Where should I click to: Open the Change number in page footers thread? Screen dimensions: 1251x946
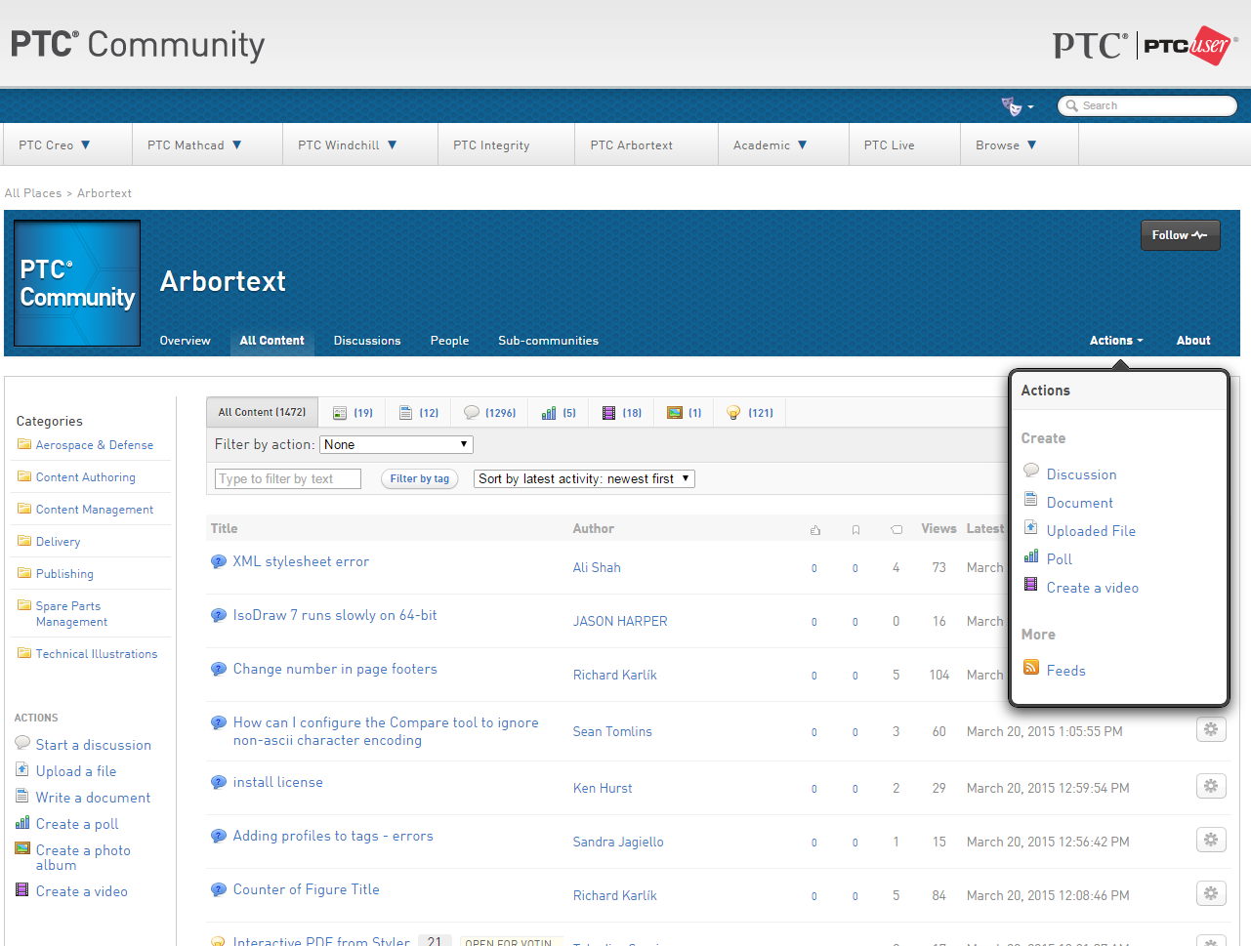pyautogui.click(x=335, y=669)
